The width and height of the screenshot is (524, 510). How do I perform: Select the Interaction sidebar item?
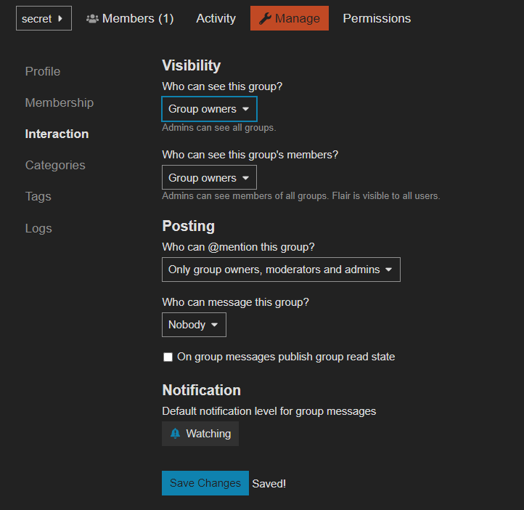click(x=57, y=134)
